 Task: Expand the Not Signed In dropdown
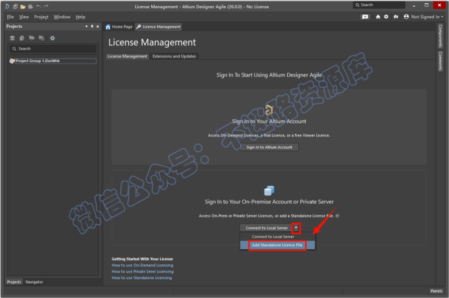pos(442,17)
